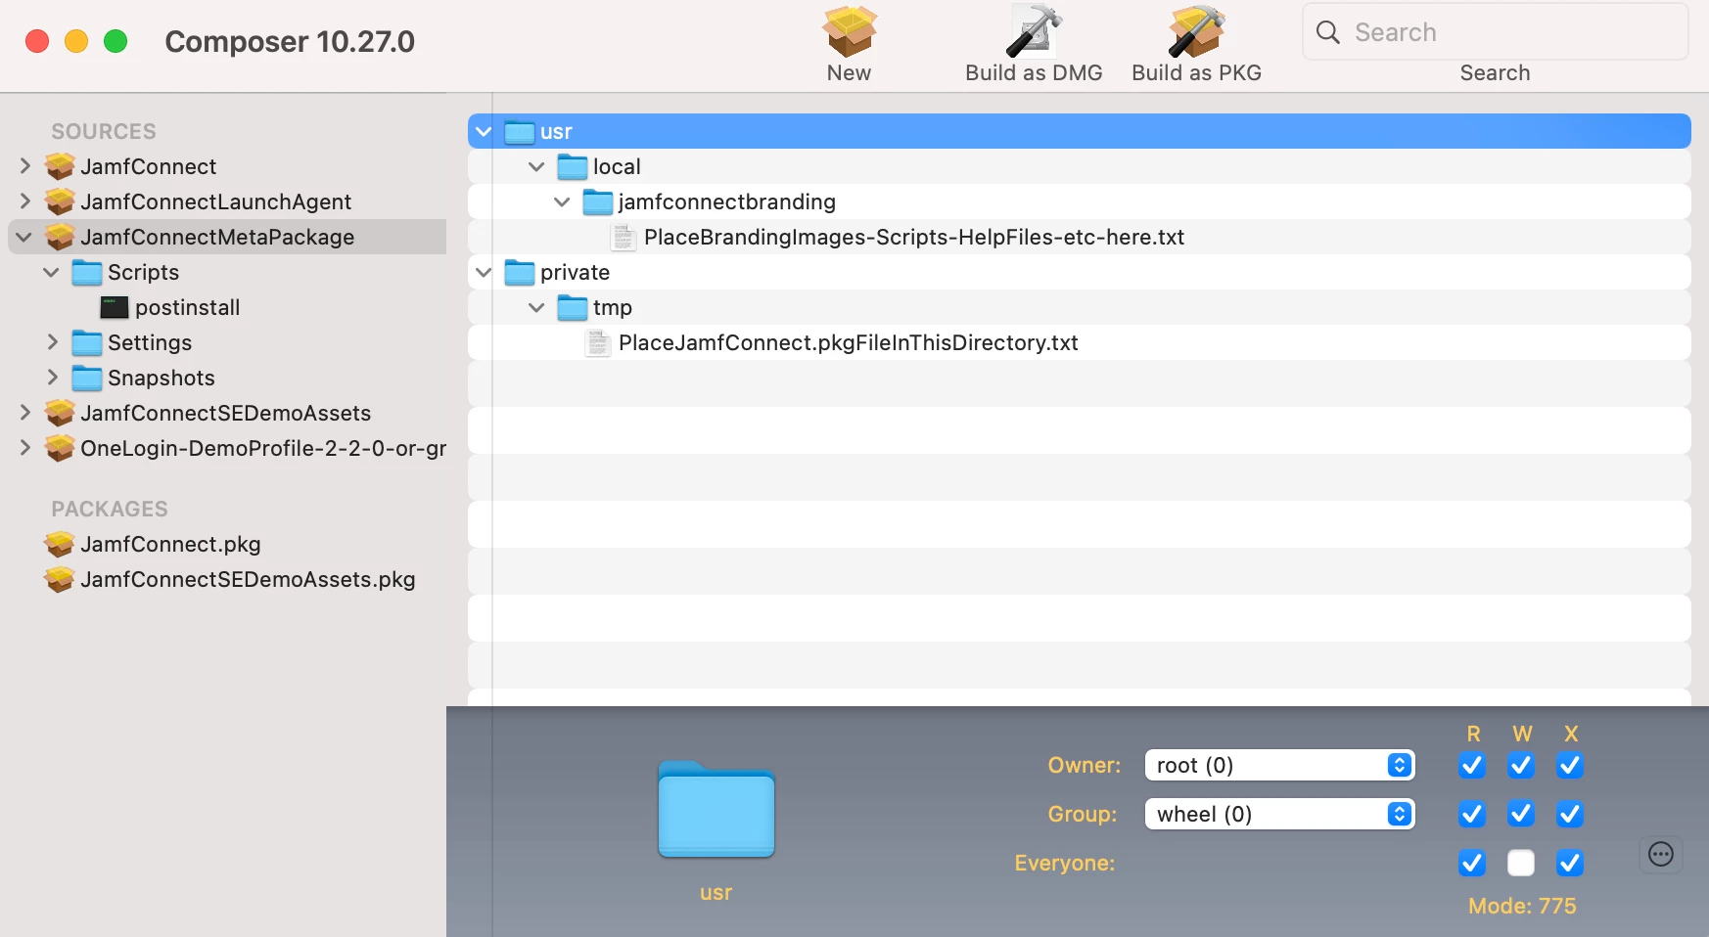This screenshot has height=937, width=1709.
Task: Select the JamfConnect source package icon
Action: coord(60,166)
